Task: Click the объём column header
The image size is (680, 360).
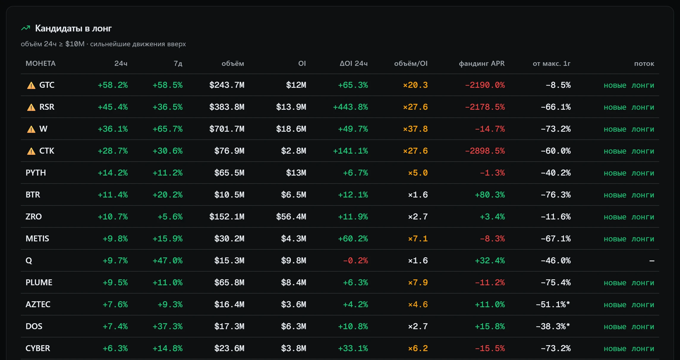Action: pos(233,63)
